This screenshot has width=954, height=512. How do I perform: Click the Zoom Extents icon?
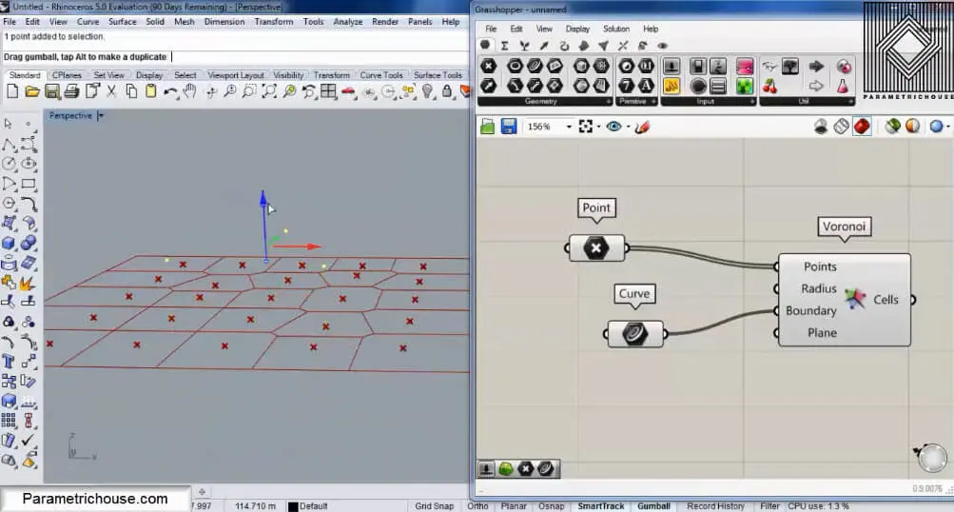[x=269, y=92]
